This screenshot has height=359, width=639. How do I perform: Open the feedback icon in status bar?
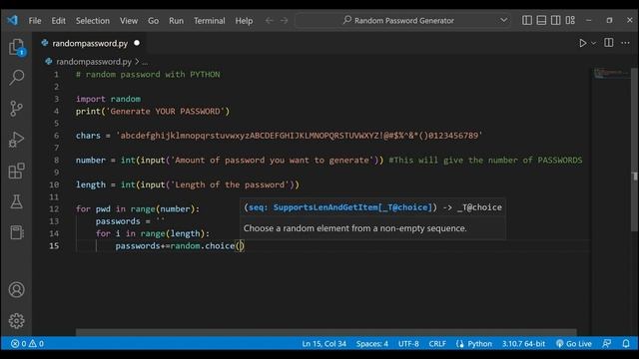pyautogui.click(x=607, y=344)
